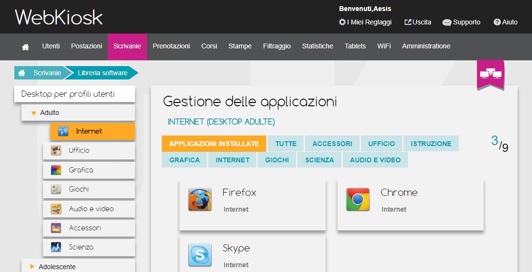Click the Libreria software breadcrumb
Image resolution: width=532 pixels, height=272 pixels.
click(102, 73)
